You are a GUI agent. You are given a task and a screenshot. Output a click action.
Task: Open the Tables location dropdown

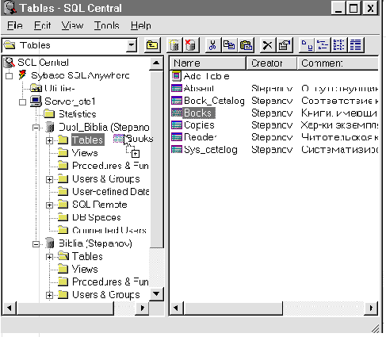point(132,45)
